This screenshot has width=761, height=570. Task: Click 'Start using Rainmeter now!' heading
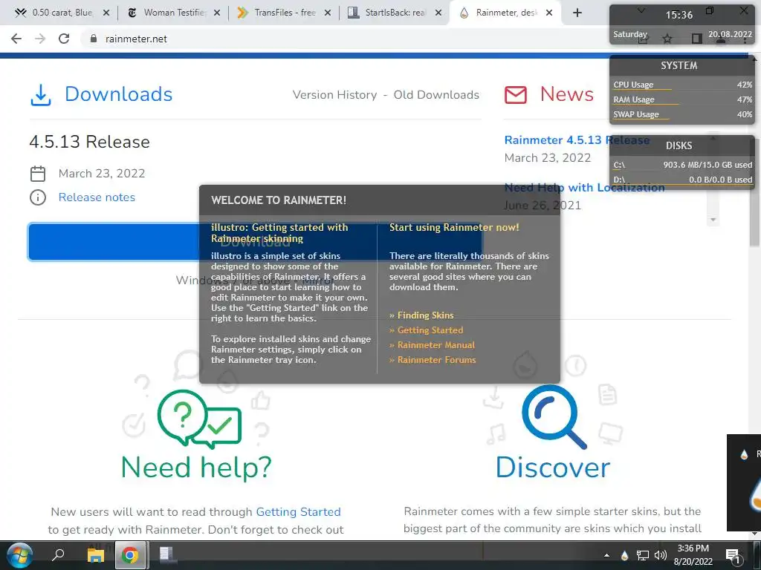(x=454, y=227)
